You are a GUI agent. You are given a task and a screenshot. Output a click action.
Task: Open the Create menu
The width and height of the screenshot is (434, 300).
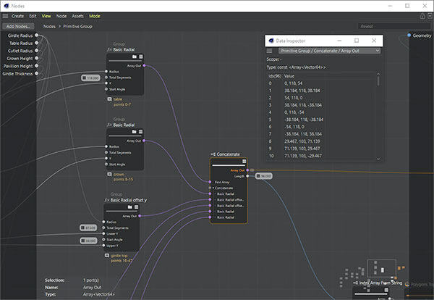coord(17,15)
